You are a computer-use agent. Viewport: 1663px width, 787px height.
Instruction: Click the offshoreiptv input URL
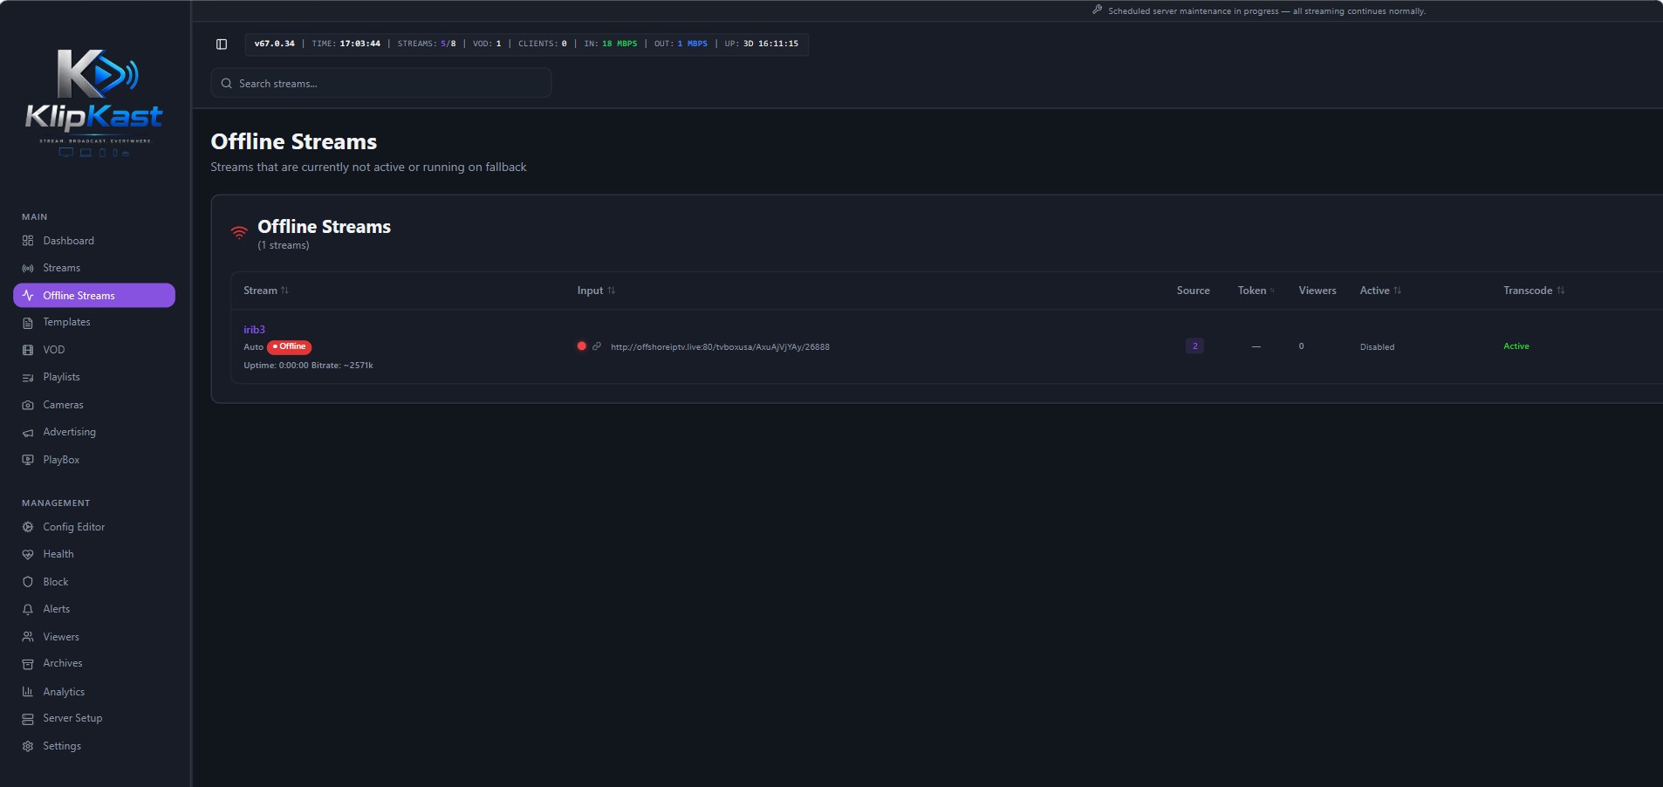click(720, 347)
